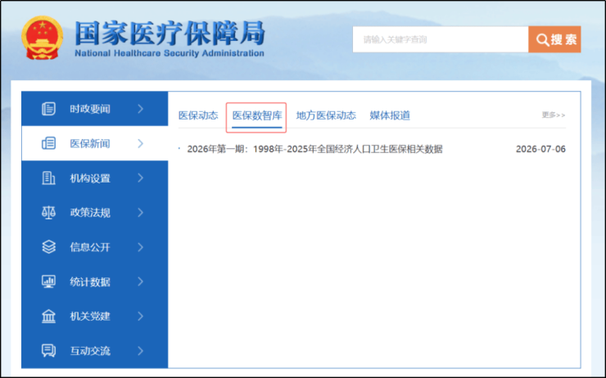Open the 时政要闻 menu label

[x=90, y=110]
